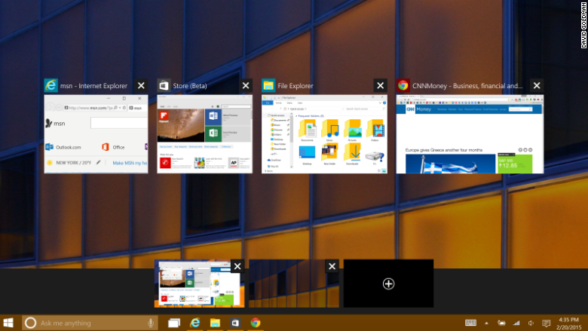Viewport: 588px width, 331px height.
Task: Click the Internet Explorer icon in the task title
Action: click(x=51, y=85)
